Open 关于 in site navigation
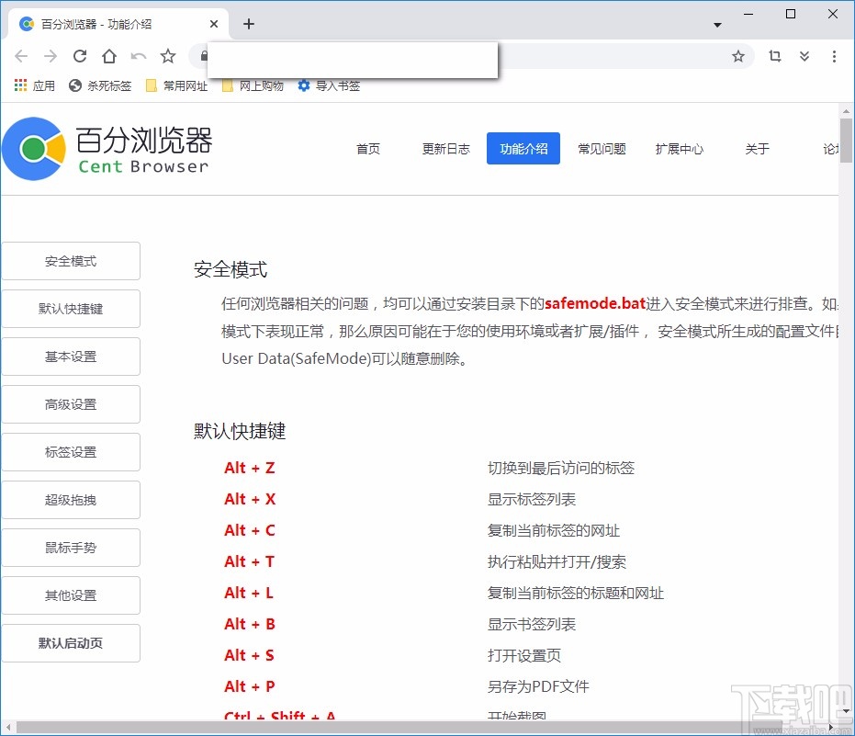855x736 pixels. click(x=758, y=149)
